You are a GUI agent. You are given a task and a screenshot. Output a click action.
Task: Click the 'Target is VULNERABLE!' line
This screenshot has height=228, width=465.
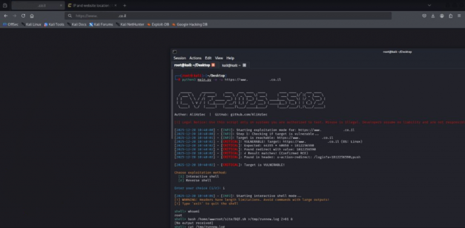pos(229,165)
